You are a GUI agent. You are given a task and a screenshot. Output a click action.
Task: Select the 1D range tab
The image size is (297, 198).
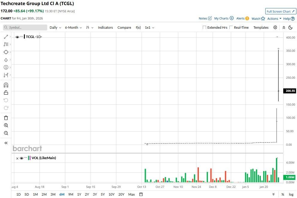point(18,194)
